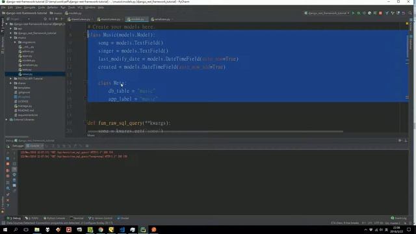Toggle the 2: Favorites side tool window
416x234 pixels.
3,204
